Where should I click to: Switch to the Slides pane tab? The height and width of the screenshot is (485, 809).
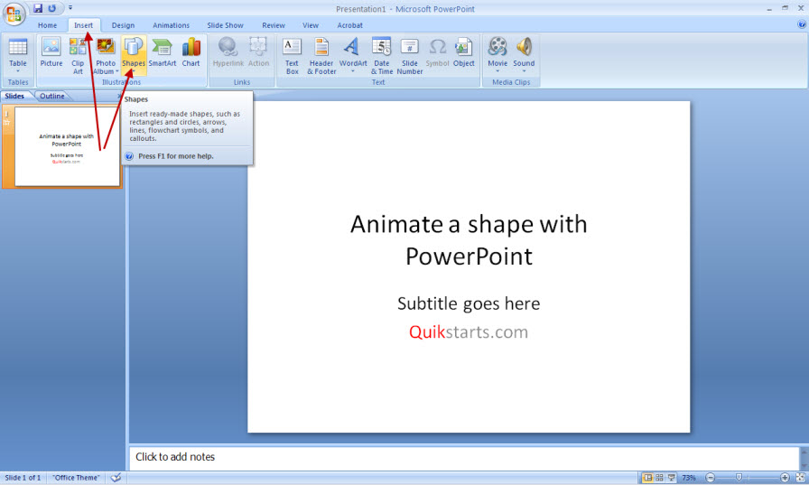(15, 96)
